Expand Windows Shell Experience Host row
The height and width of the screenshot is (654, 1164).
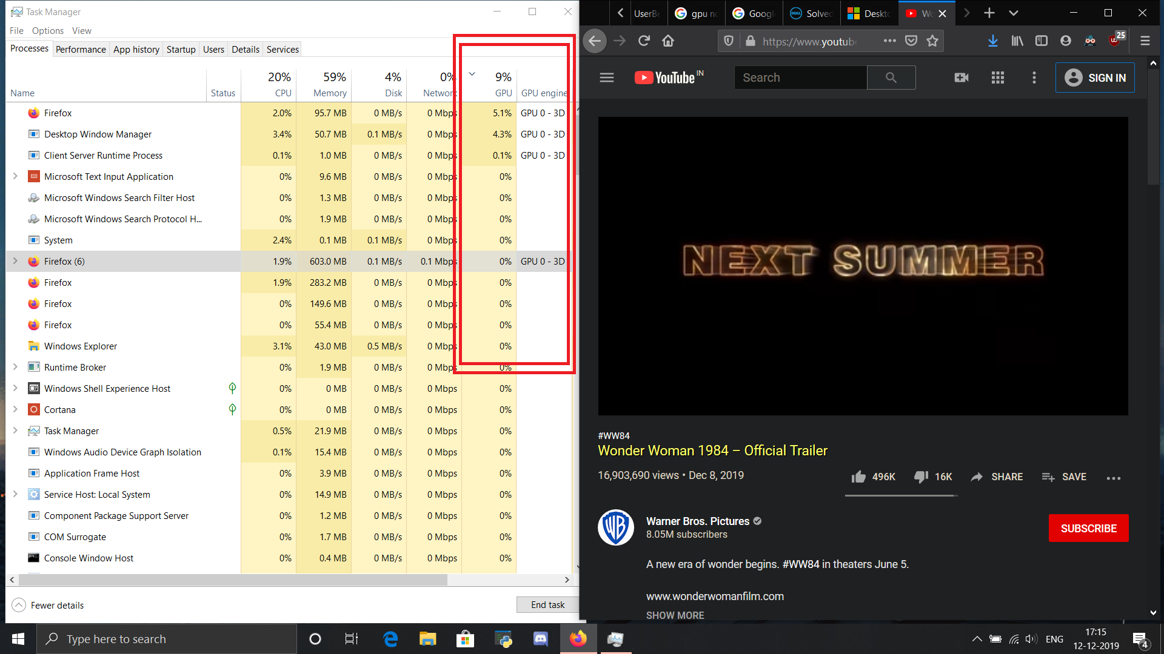(15, 388)
